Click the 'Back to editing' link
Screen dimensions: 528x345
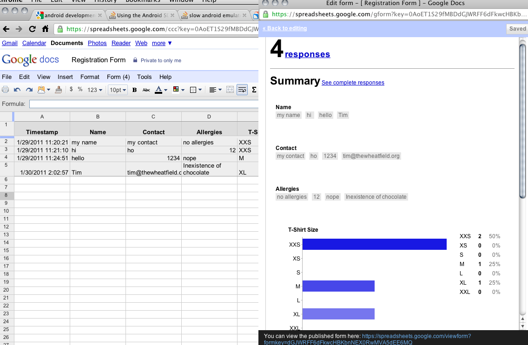[284, 28]
